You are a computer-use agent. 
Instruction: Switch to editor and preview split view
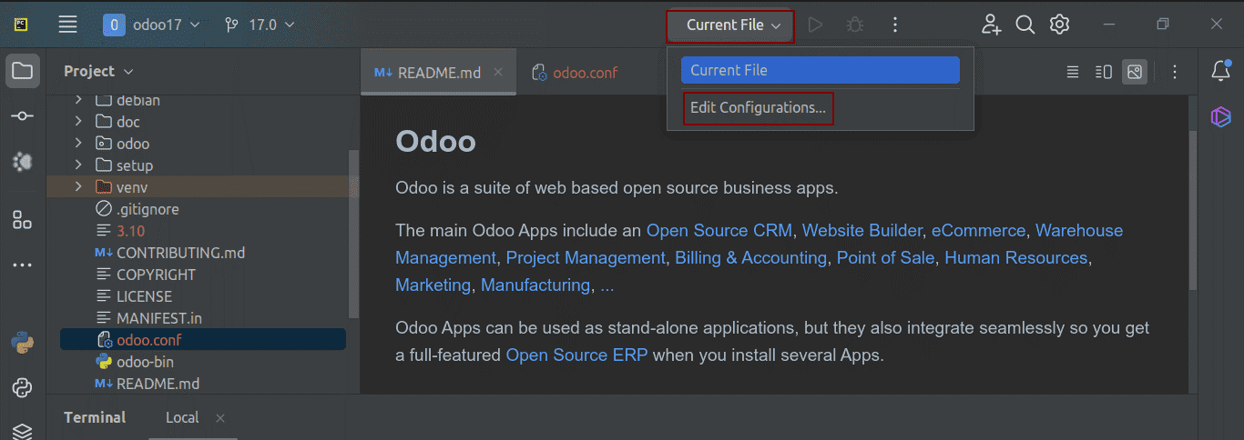(x=1103, y=71)
